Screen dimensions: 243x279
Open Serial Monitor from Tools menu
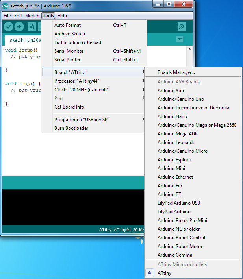(93, 51)
